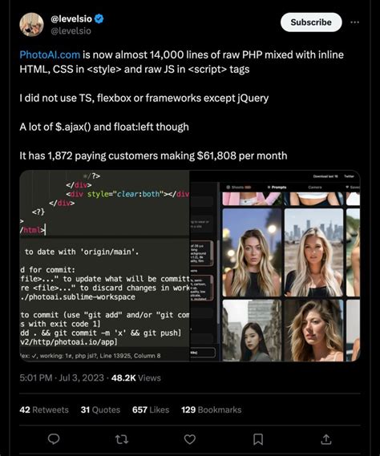This screenshot has height=456, width=380.
Task: Like the tweet with heart icon
Action: pos(190,439)
